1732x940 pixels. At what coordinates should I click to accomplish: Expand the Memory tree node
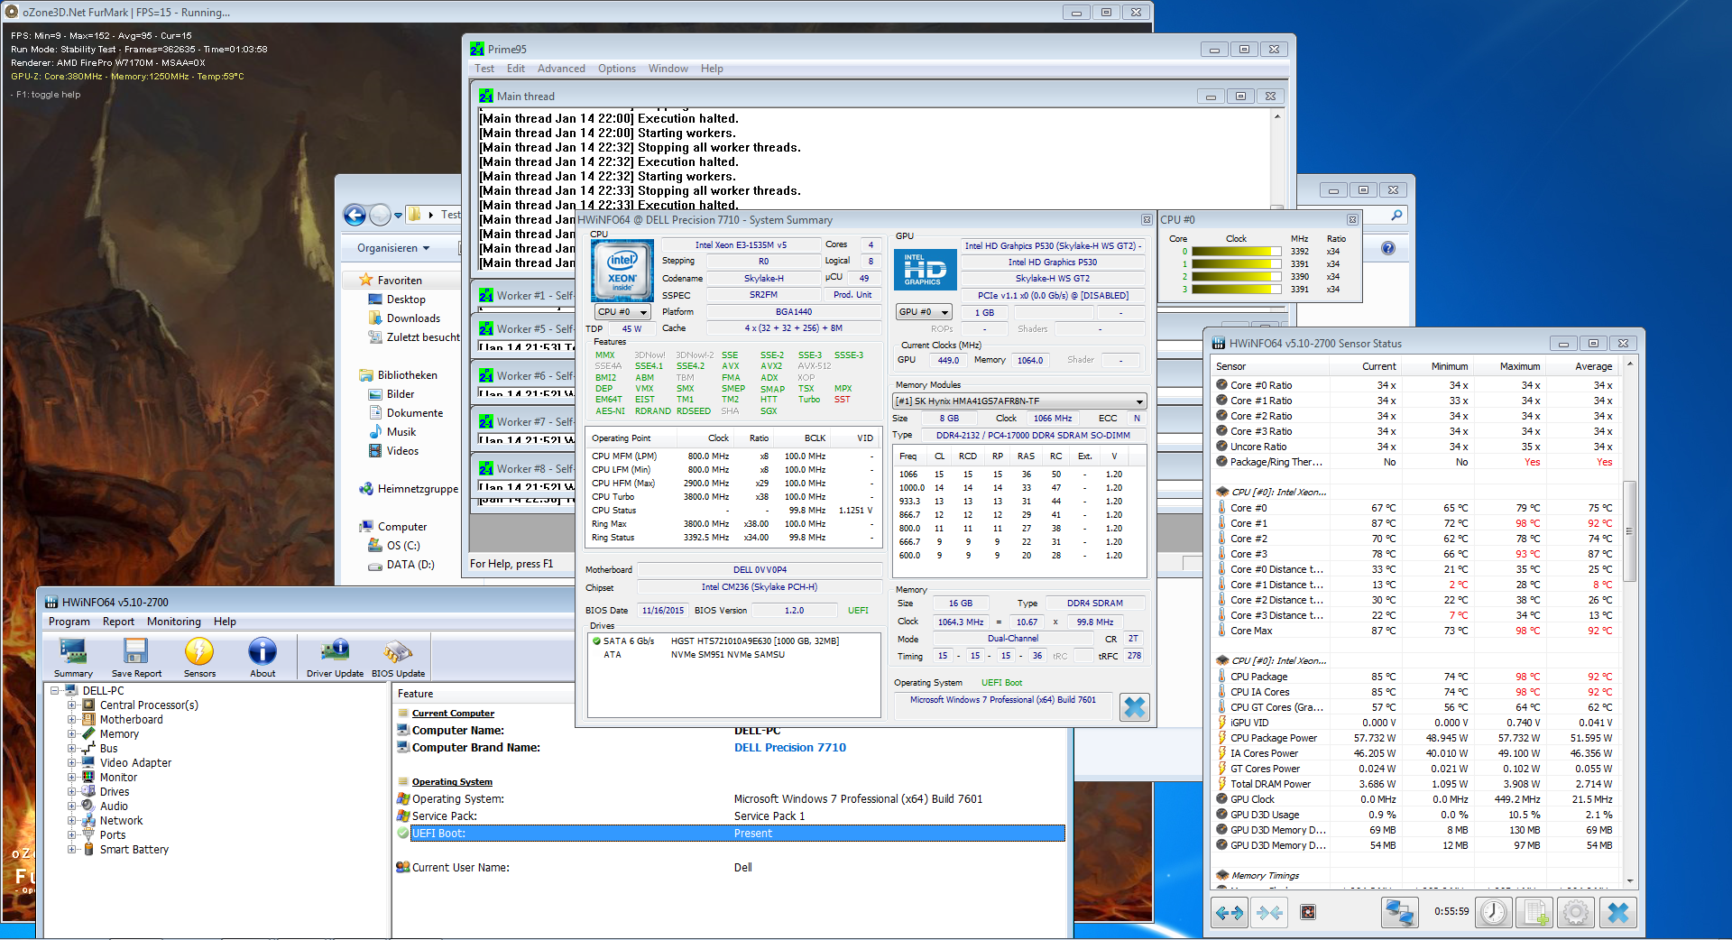(x=71, y=734)
